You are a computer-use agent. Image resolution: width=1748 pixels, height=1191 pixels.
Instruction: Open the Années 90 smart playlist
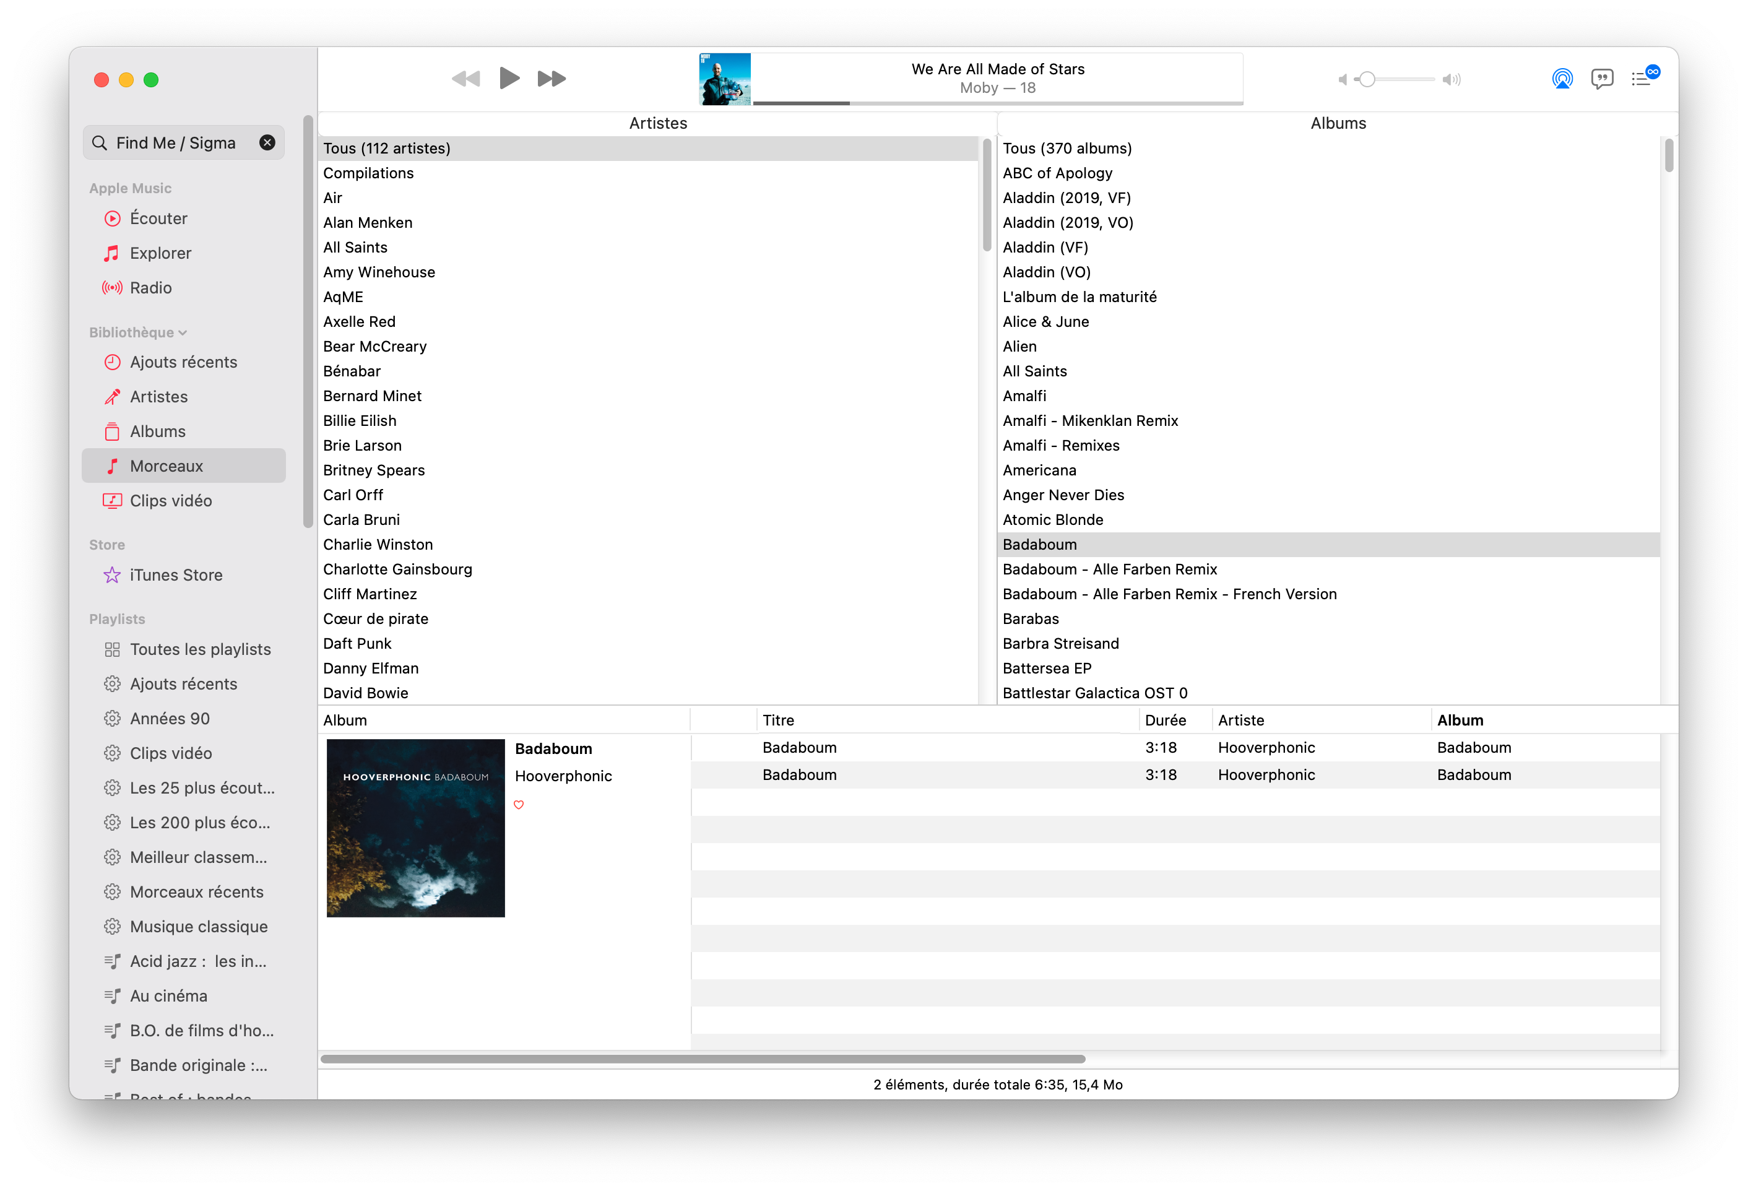click(x=184, y=719)
